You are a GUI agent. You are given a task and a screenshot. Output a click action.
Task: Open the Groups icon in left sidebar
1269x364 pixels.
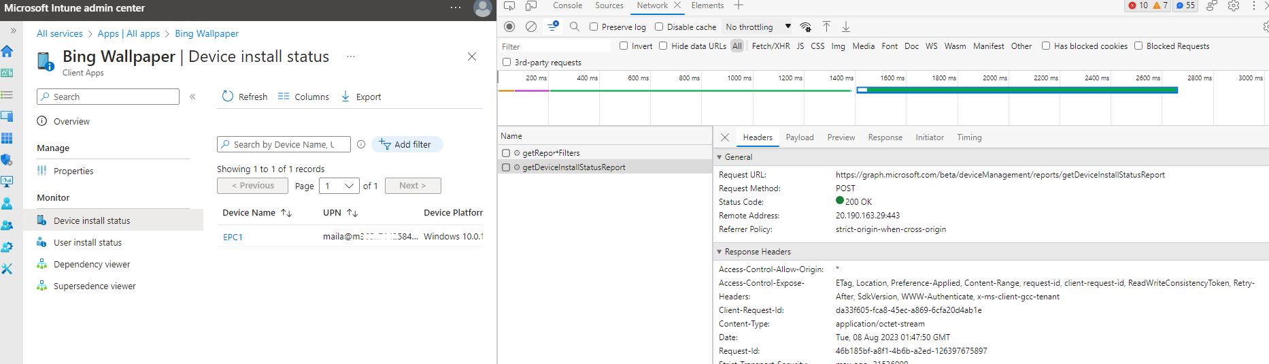[x=7, y=225]
